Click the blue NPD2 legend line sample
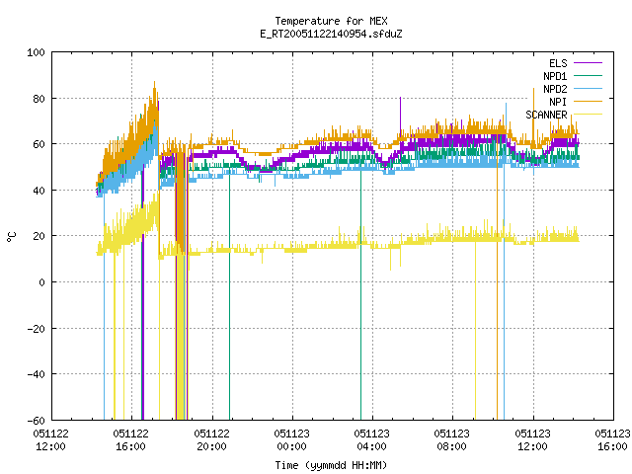632x474 pixels. tap(588, 88)
